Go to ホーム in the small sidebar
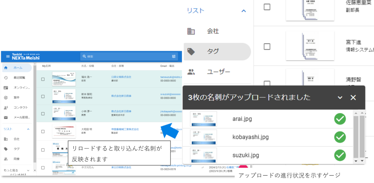This screenshot has height=183, width=374. click(17, 68)
